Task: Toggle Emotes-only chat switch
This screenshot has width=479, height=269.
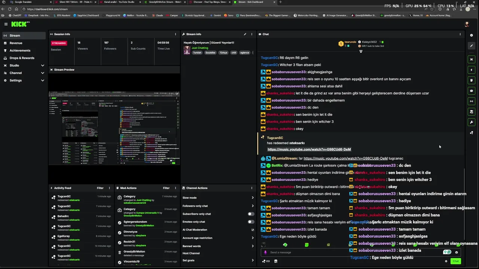Action: pyautogui.click(x=251, y=222)
